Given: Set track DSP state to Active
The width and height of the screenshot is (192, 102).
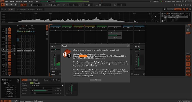Looking at the screenshot, I should [24, 80].
